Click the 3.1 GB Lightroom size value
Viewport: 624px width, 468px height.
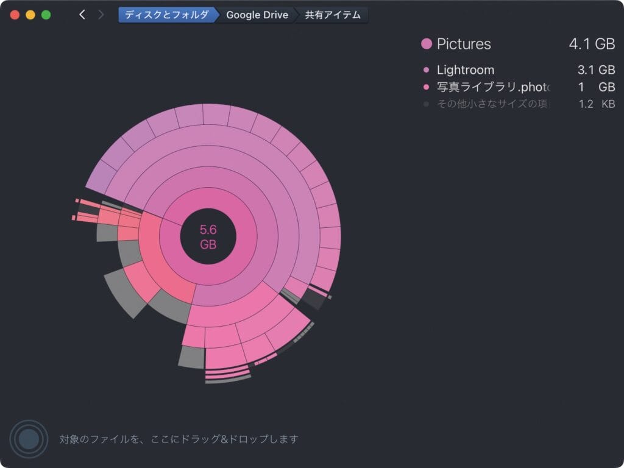click(595, 70)
